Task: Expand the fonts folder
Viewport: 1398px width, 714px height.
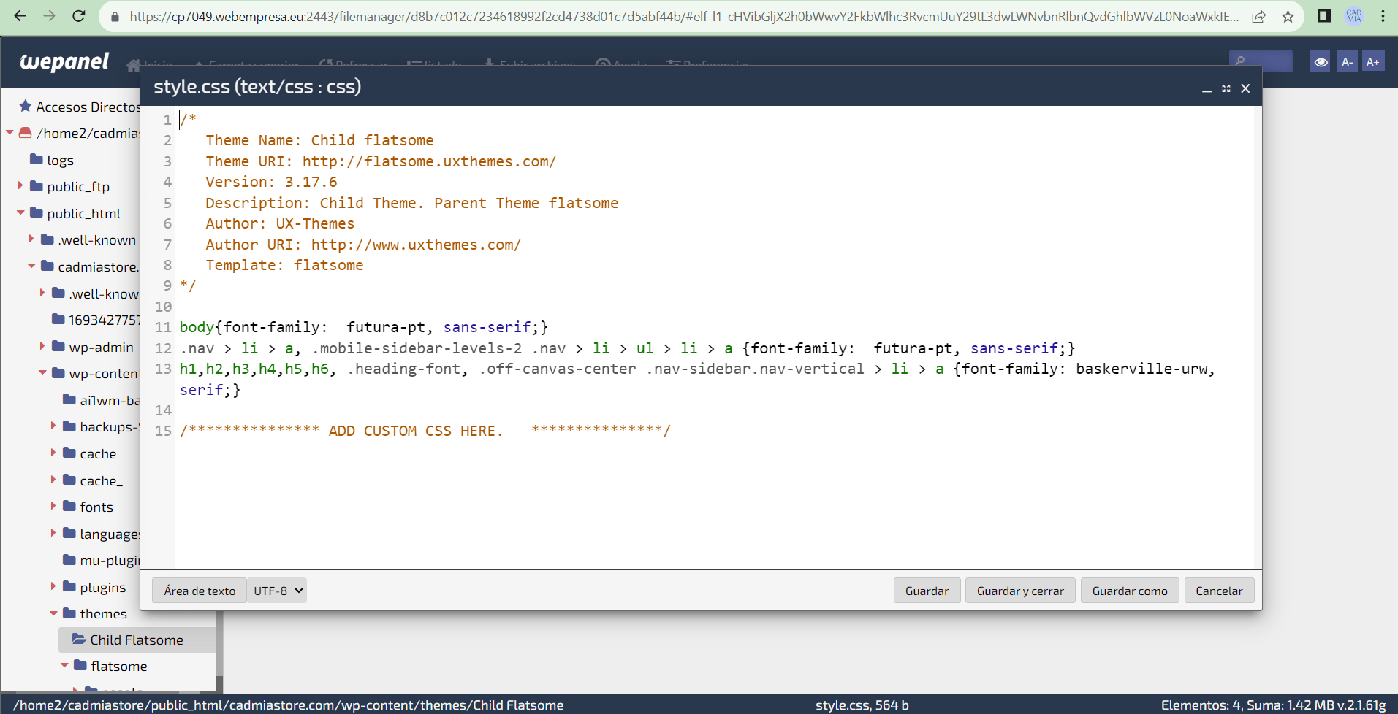Action: click(x=53, y=507)
